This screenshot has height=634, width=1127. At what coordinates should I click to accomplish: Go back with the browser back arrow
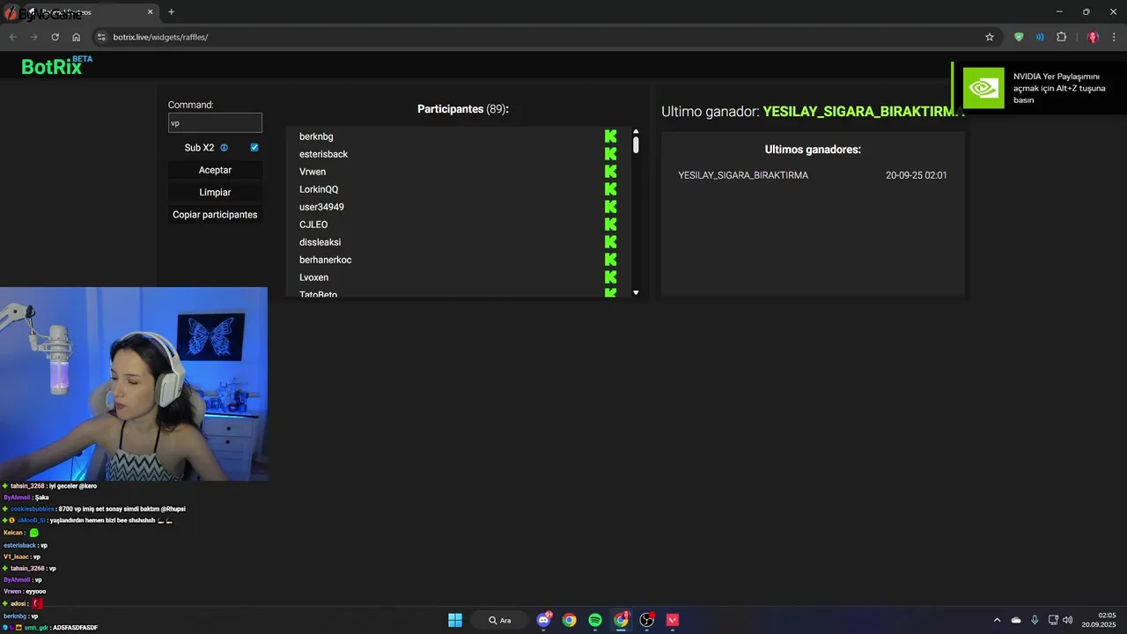tap(12, 37)
